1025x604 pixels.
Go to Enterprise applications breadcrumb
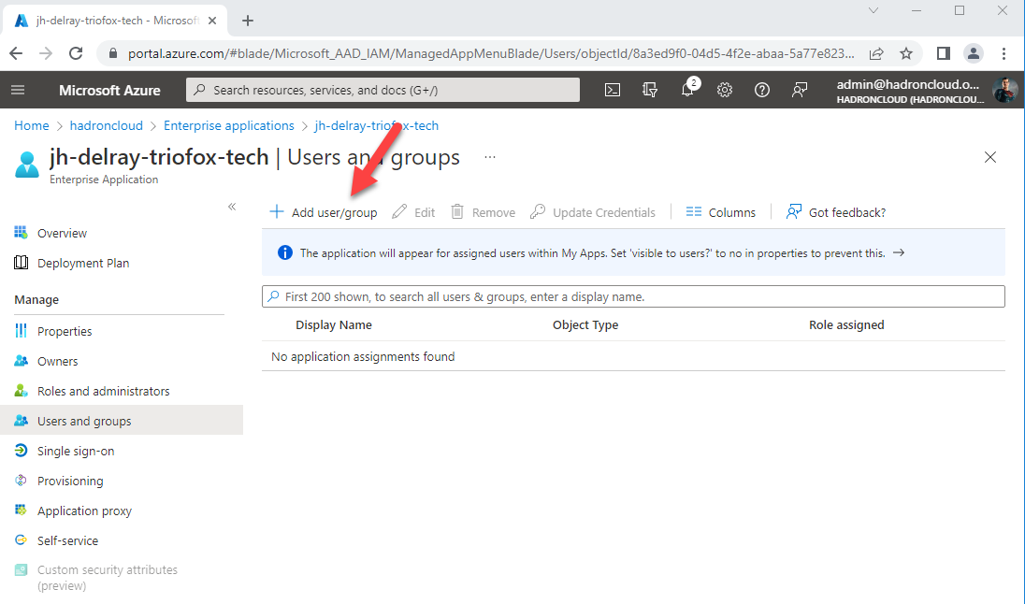pyautogui.click(x=229, y=125)
